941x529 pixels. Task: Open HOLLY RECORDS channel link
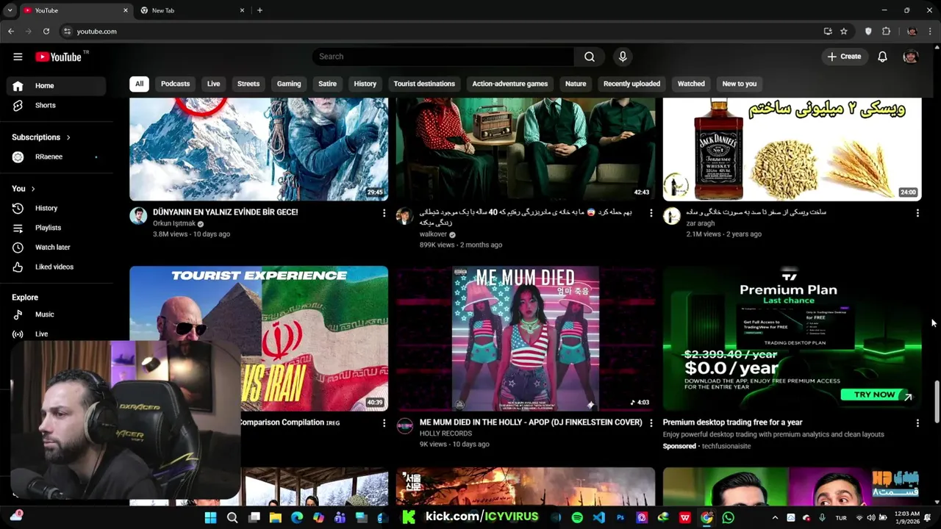[x=446, y=433]
